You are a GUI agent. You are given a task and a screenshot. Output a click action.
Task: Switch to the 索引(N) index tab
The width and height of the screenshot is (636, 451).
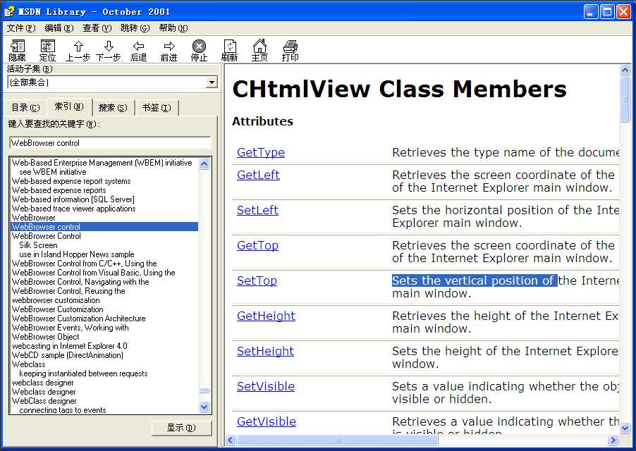coord(69,106)
